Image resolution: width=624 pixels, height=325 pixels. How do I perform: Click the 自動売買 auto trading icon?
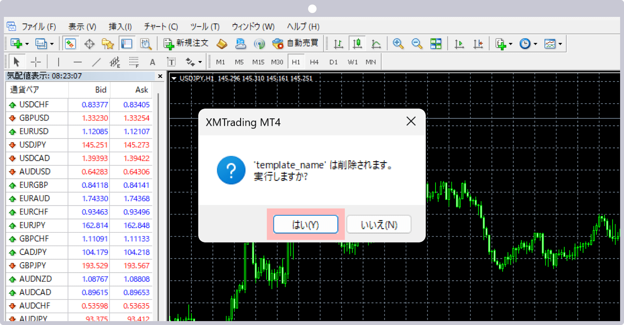click(x=295, y=44)
